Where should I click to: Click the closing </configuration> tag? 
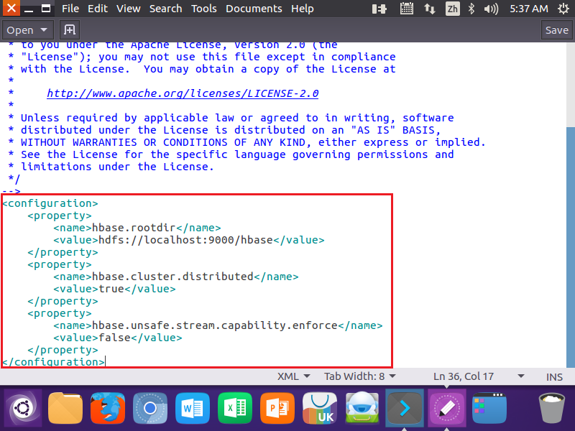53,362
